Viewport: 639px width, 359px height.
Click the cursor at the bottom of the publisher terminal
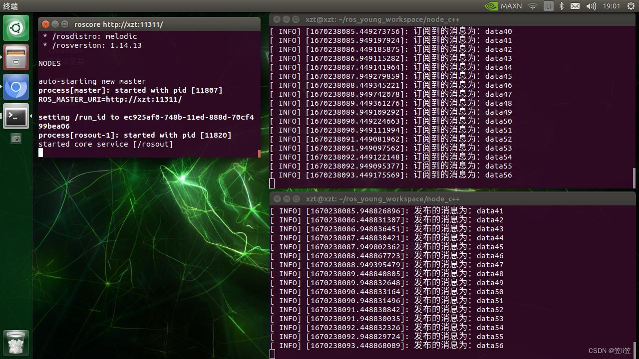[x=272, y=354]
